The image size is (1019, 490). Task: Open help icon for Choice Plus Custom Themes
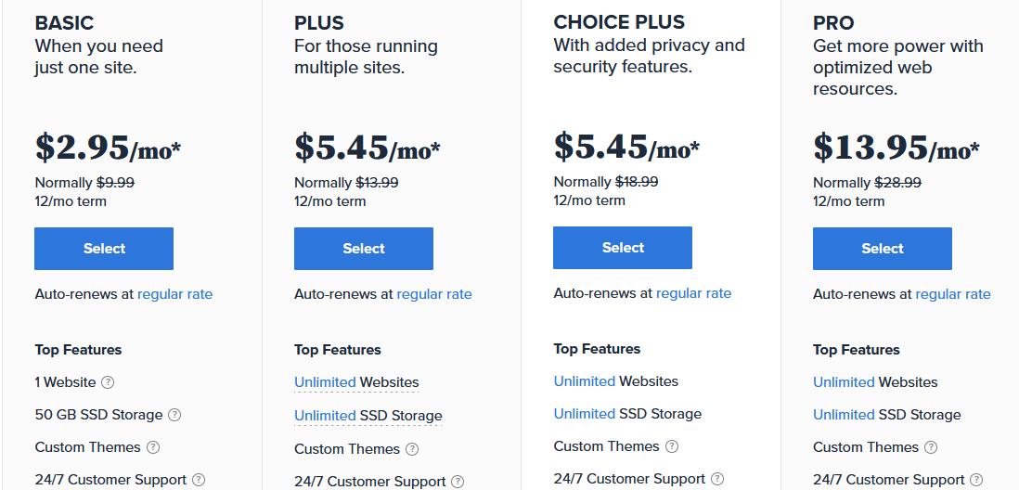click(x=672, y=446)
